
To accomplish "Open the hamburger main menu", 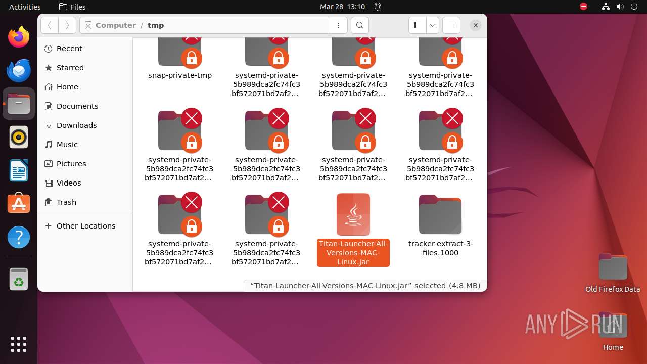I will point(451,25).
